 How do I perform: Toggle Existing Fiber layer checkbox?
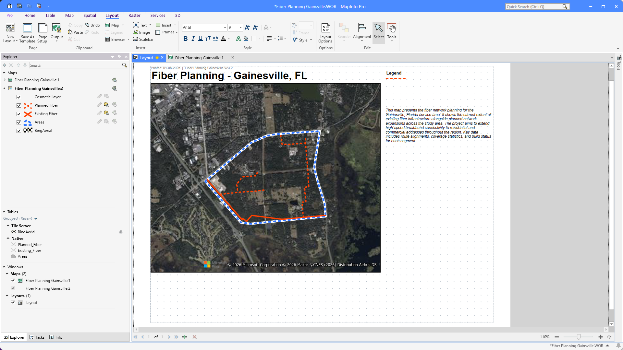[19, 114]
